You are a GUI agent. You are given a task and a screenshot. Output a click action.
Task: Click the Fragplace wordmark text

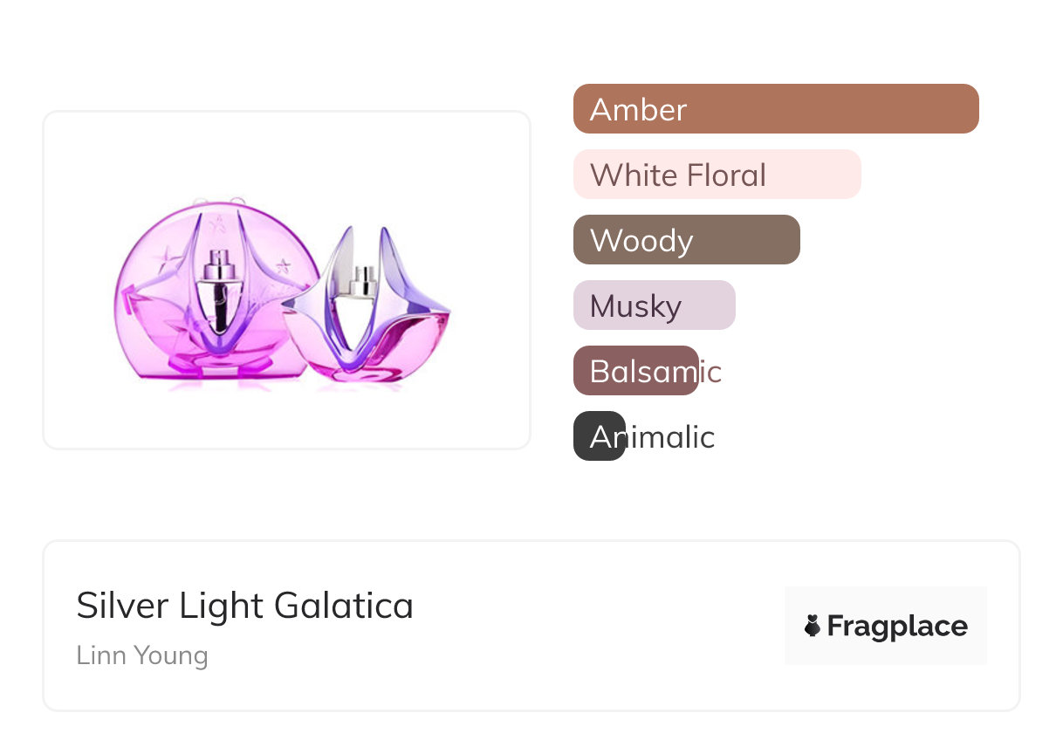(x=897, y=626)
